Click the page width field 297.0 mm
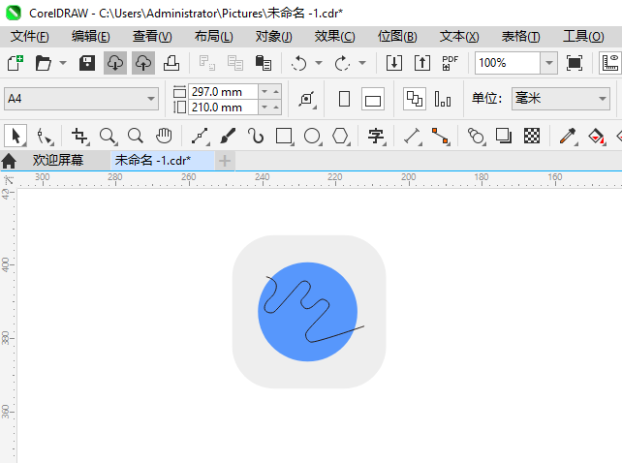 coord(223,92)
